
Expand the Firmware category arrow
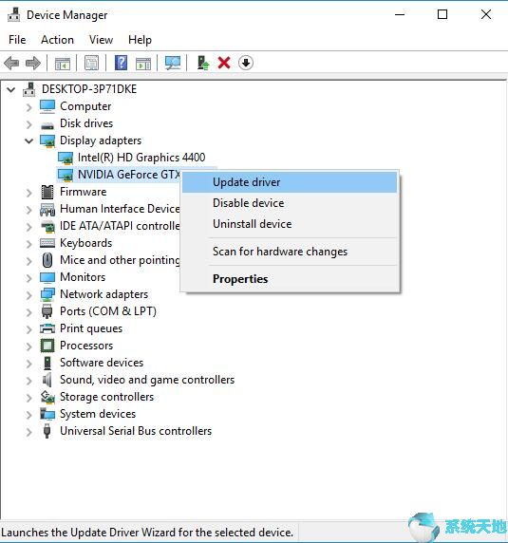coord(29,193)
